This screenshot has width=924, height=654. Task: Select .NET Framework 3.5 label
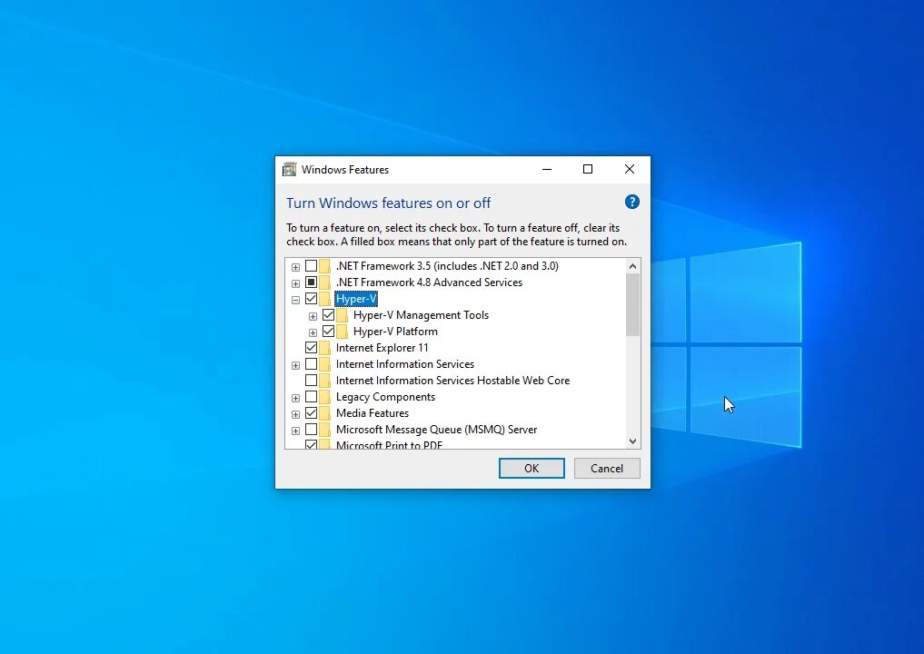447,266
